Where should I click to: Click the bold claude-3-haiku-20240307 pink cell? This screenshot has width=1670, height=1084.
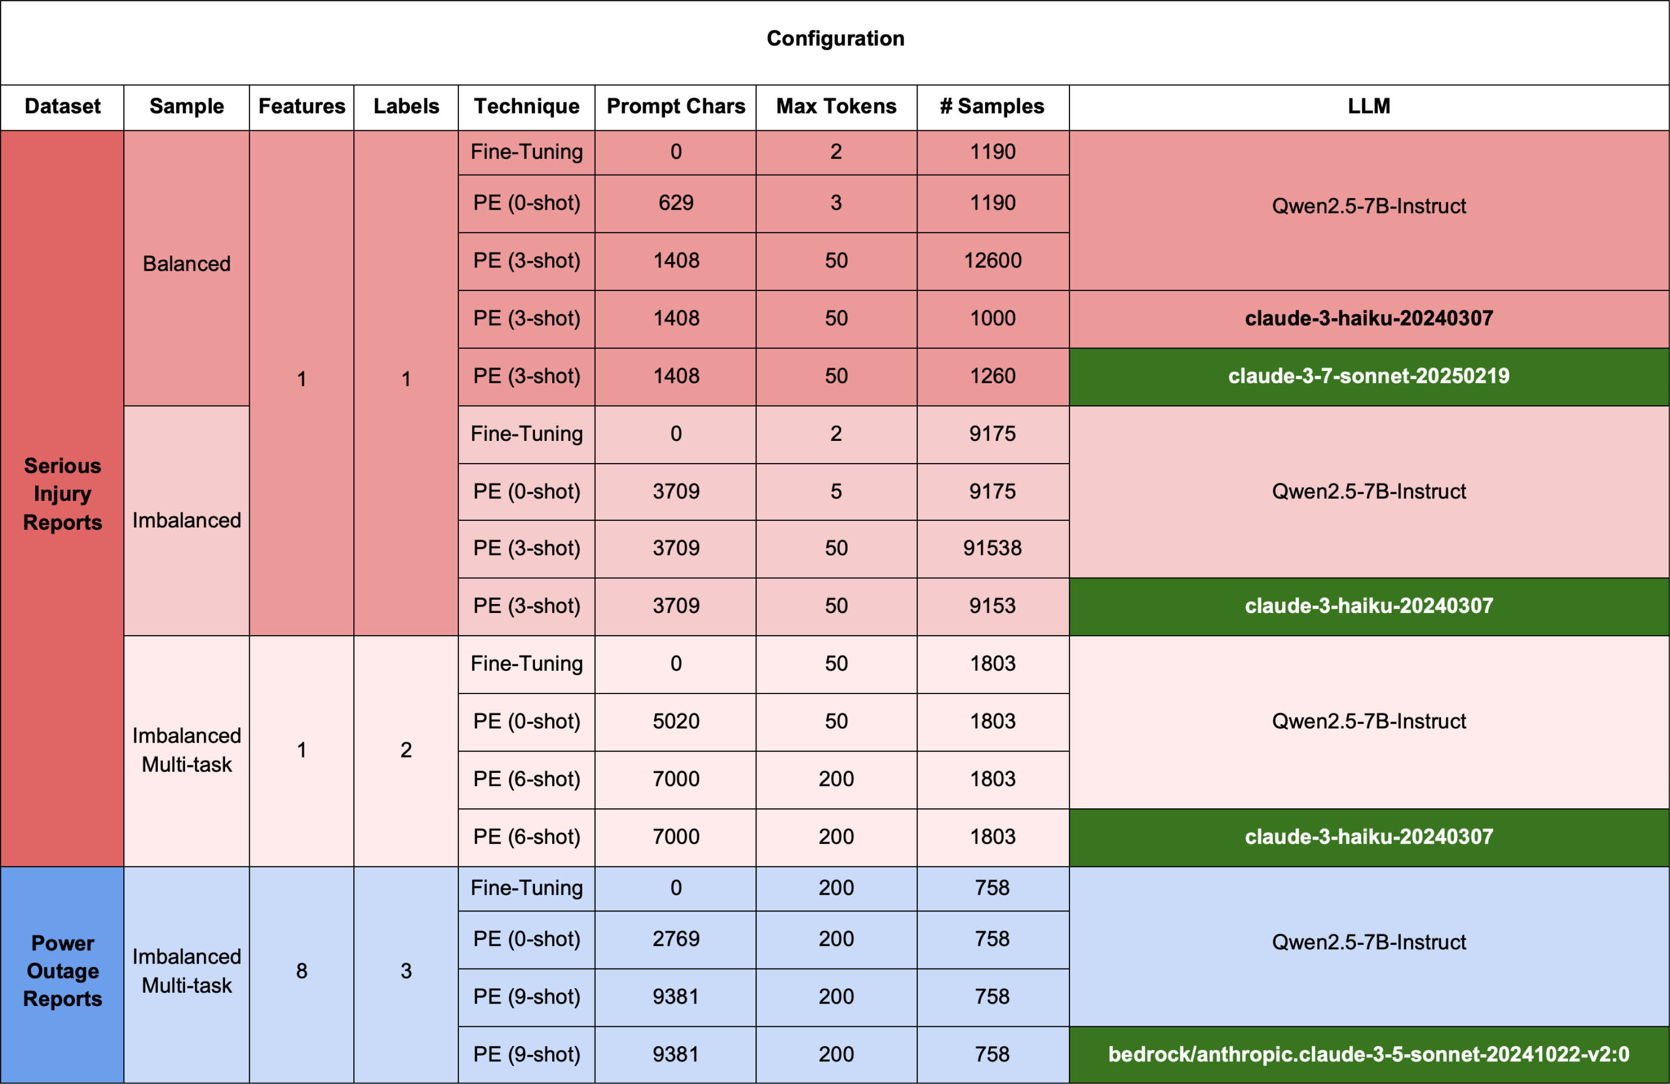coord(1368,318)
